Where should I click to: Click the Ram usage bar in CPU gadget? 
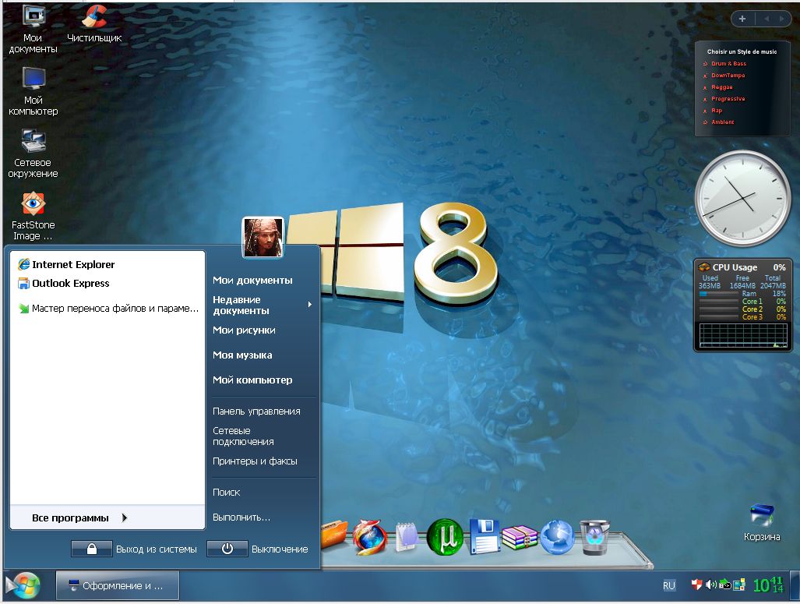click(x=718, y=294)
